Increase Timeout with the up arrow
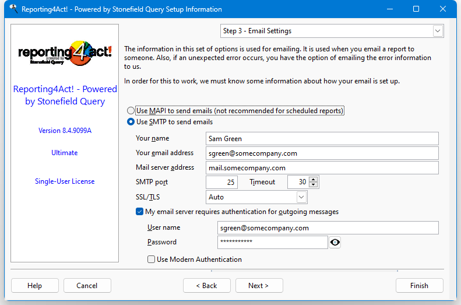This screenshot has width=461, height=305. click(x=314, y=179)
